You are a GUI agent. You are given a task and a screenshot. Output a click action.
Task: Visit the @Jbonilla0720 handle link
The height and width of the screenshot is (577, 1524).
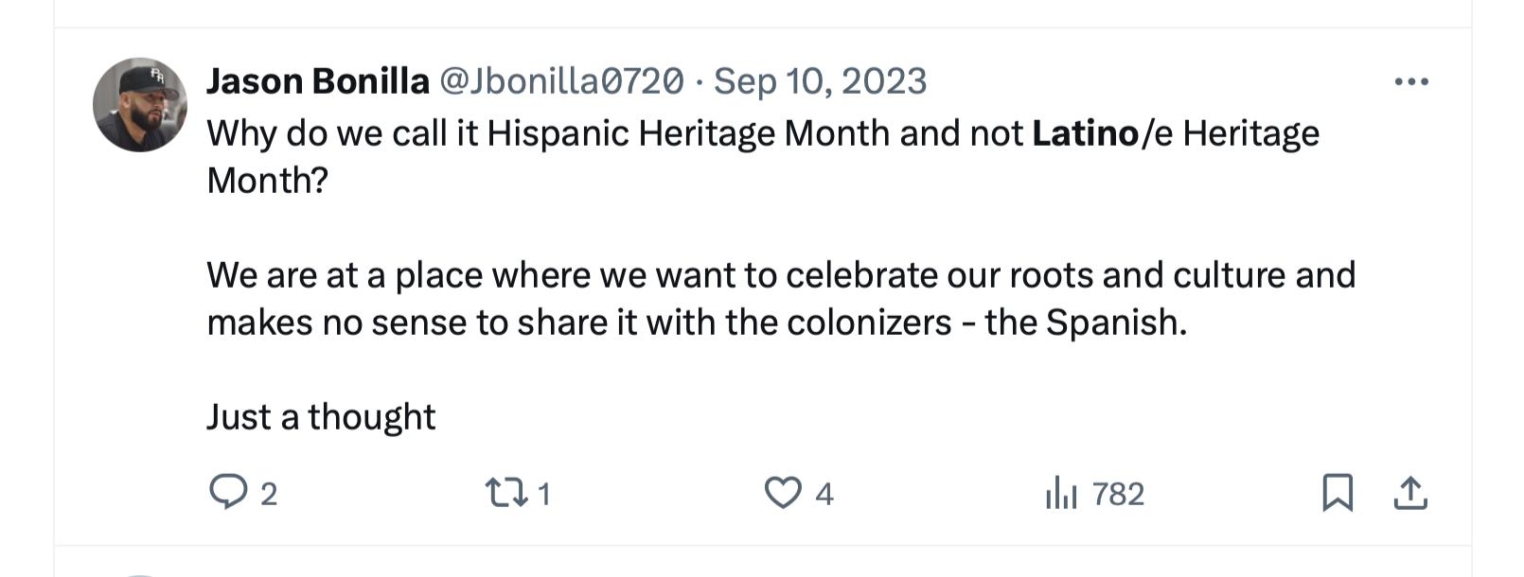point(561,82)
